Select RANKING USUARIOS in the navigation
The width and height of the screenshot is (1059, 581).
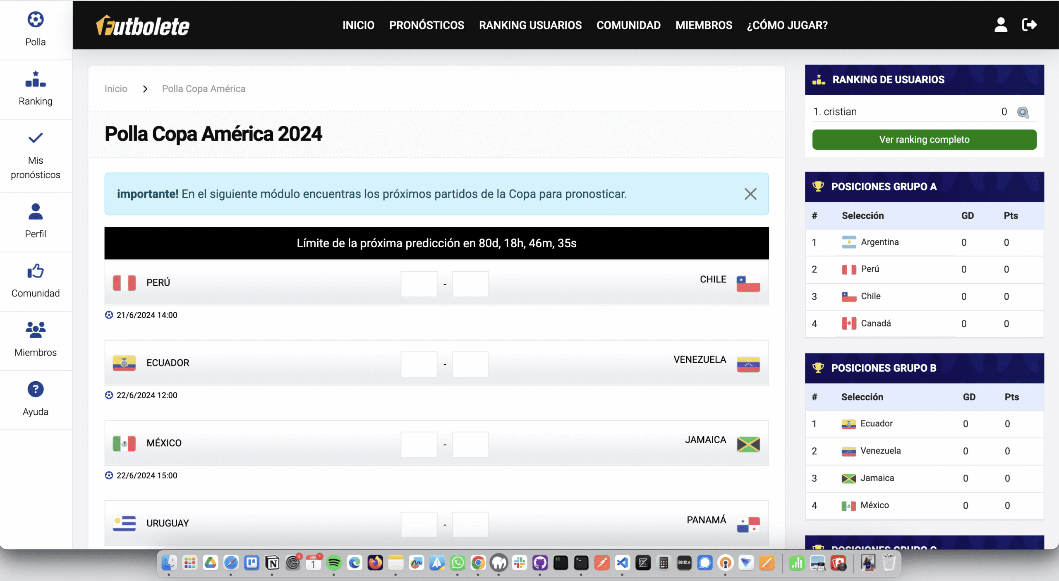click(x=530, y=25)
